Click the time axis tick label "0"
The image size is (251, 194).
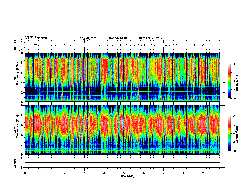[x=25, y=173]
